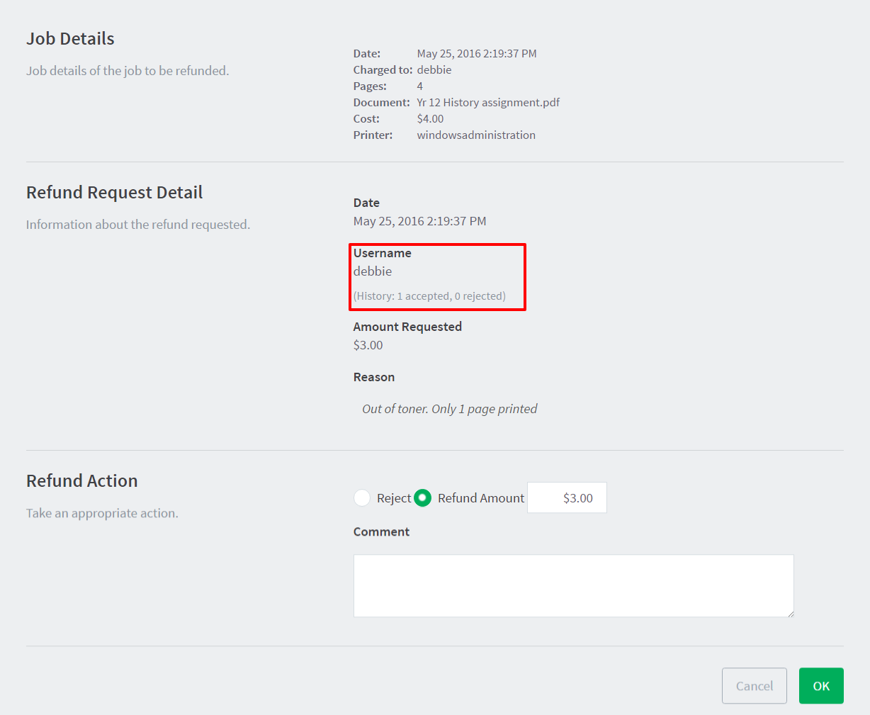Click the refund amount field showing $3.00

(x=567, y=498)
